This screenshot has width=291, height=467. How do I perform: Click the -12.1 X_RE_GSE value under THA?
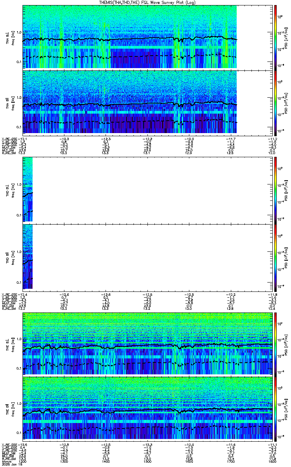click(x=22, y=139)
